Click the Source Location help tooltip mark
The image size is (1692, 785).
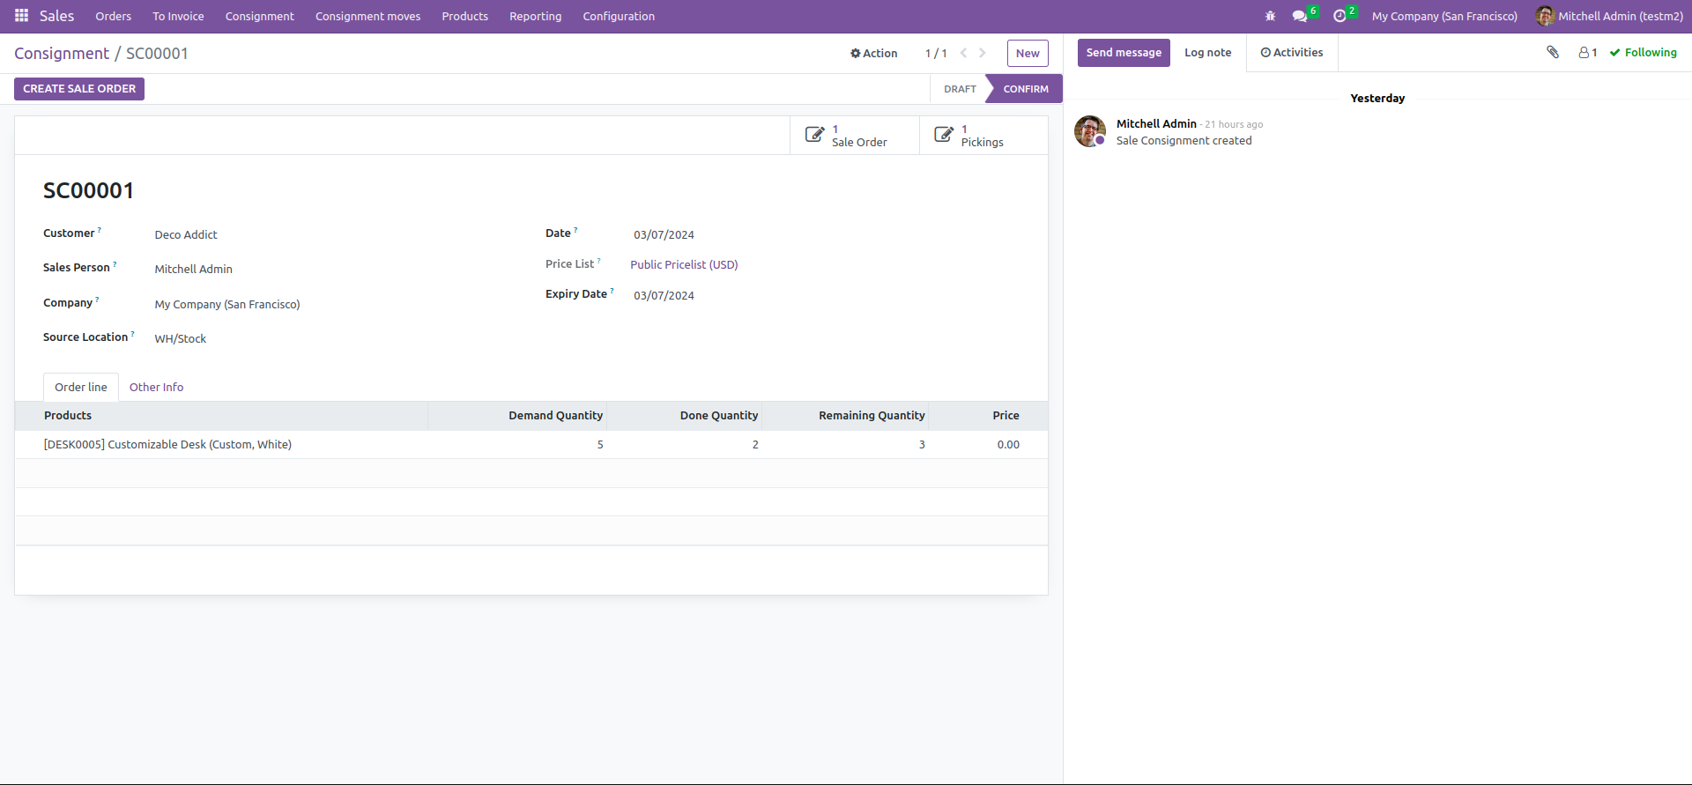click(x=133, y=334)
